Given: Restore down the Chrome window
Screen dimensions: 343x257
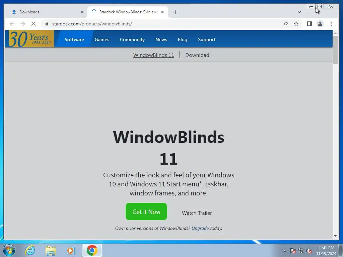Looking at the screenshot, I should [320, 7].
